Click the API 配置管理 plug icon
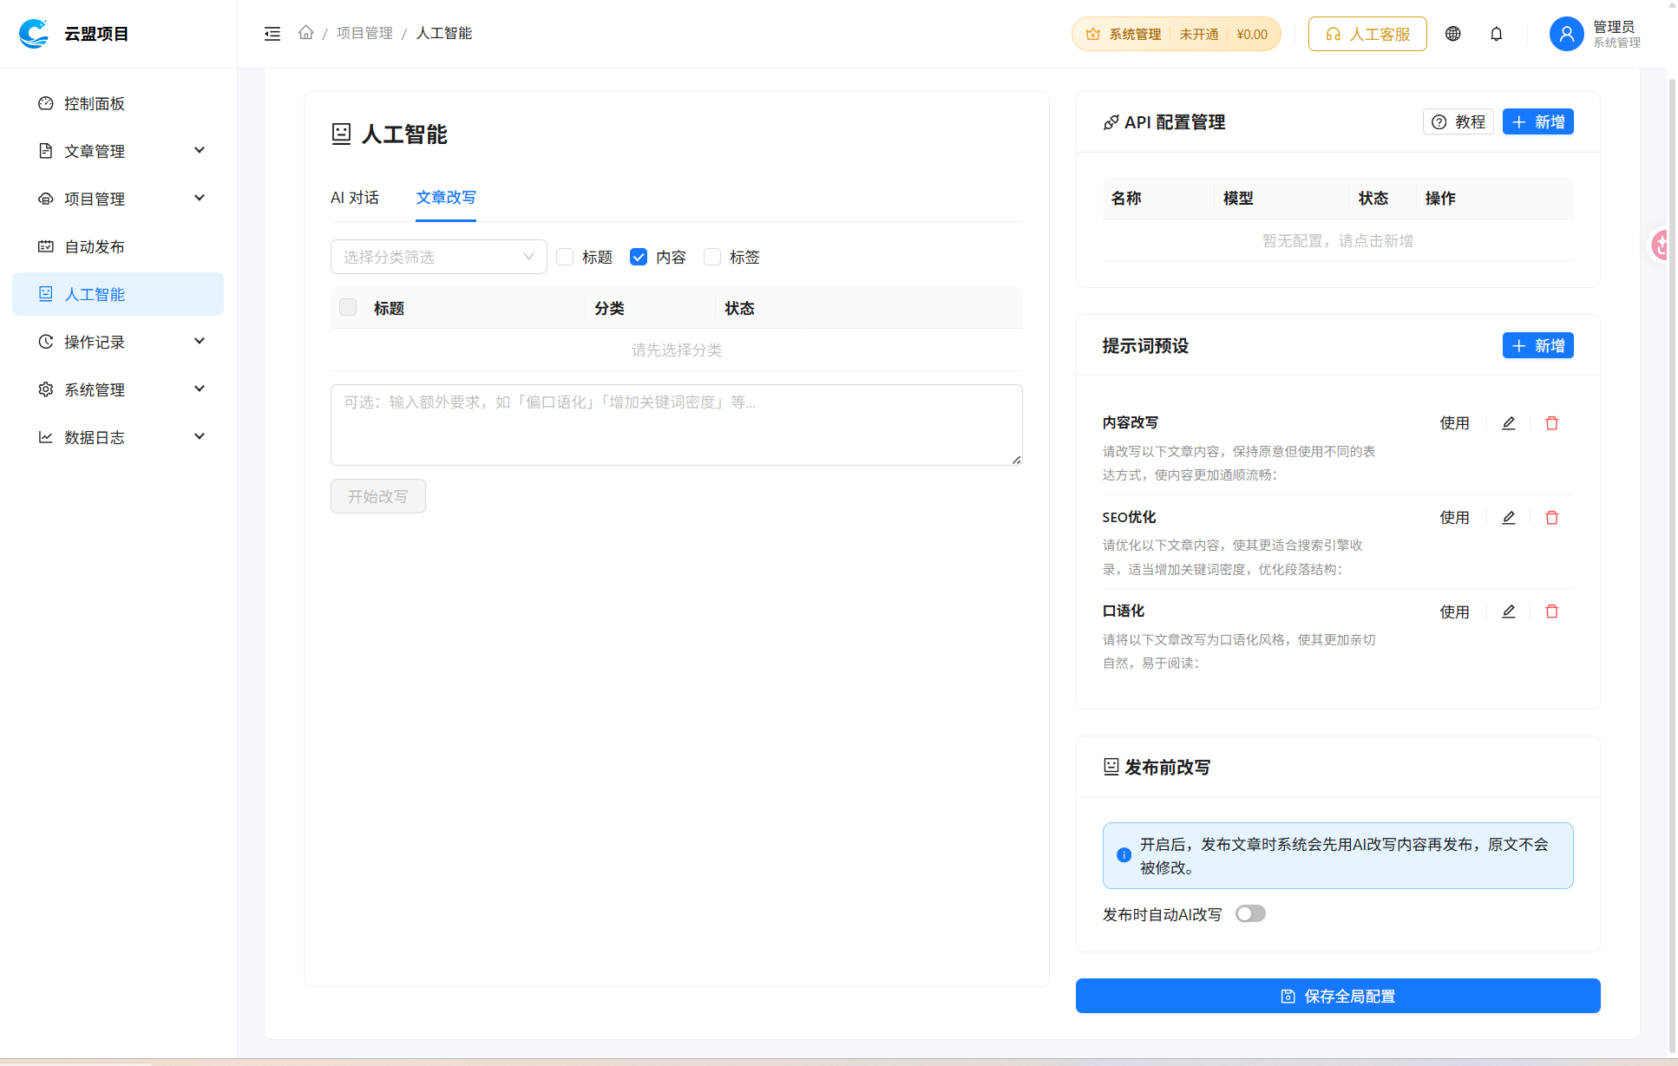The height and width of the screenshot is (1066, 1678). [1111, 122]
